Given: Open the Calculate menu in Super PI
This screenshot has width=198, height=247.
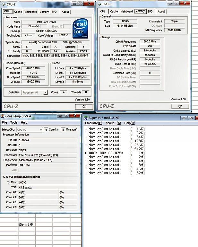Looking at the screenshot, I should [93, 123].
